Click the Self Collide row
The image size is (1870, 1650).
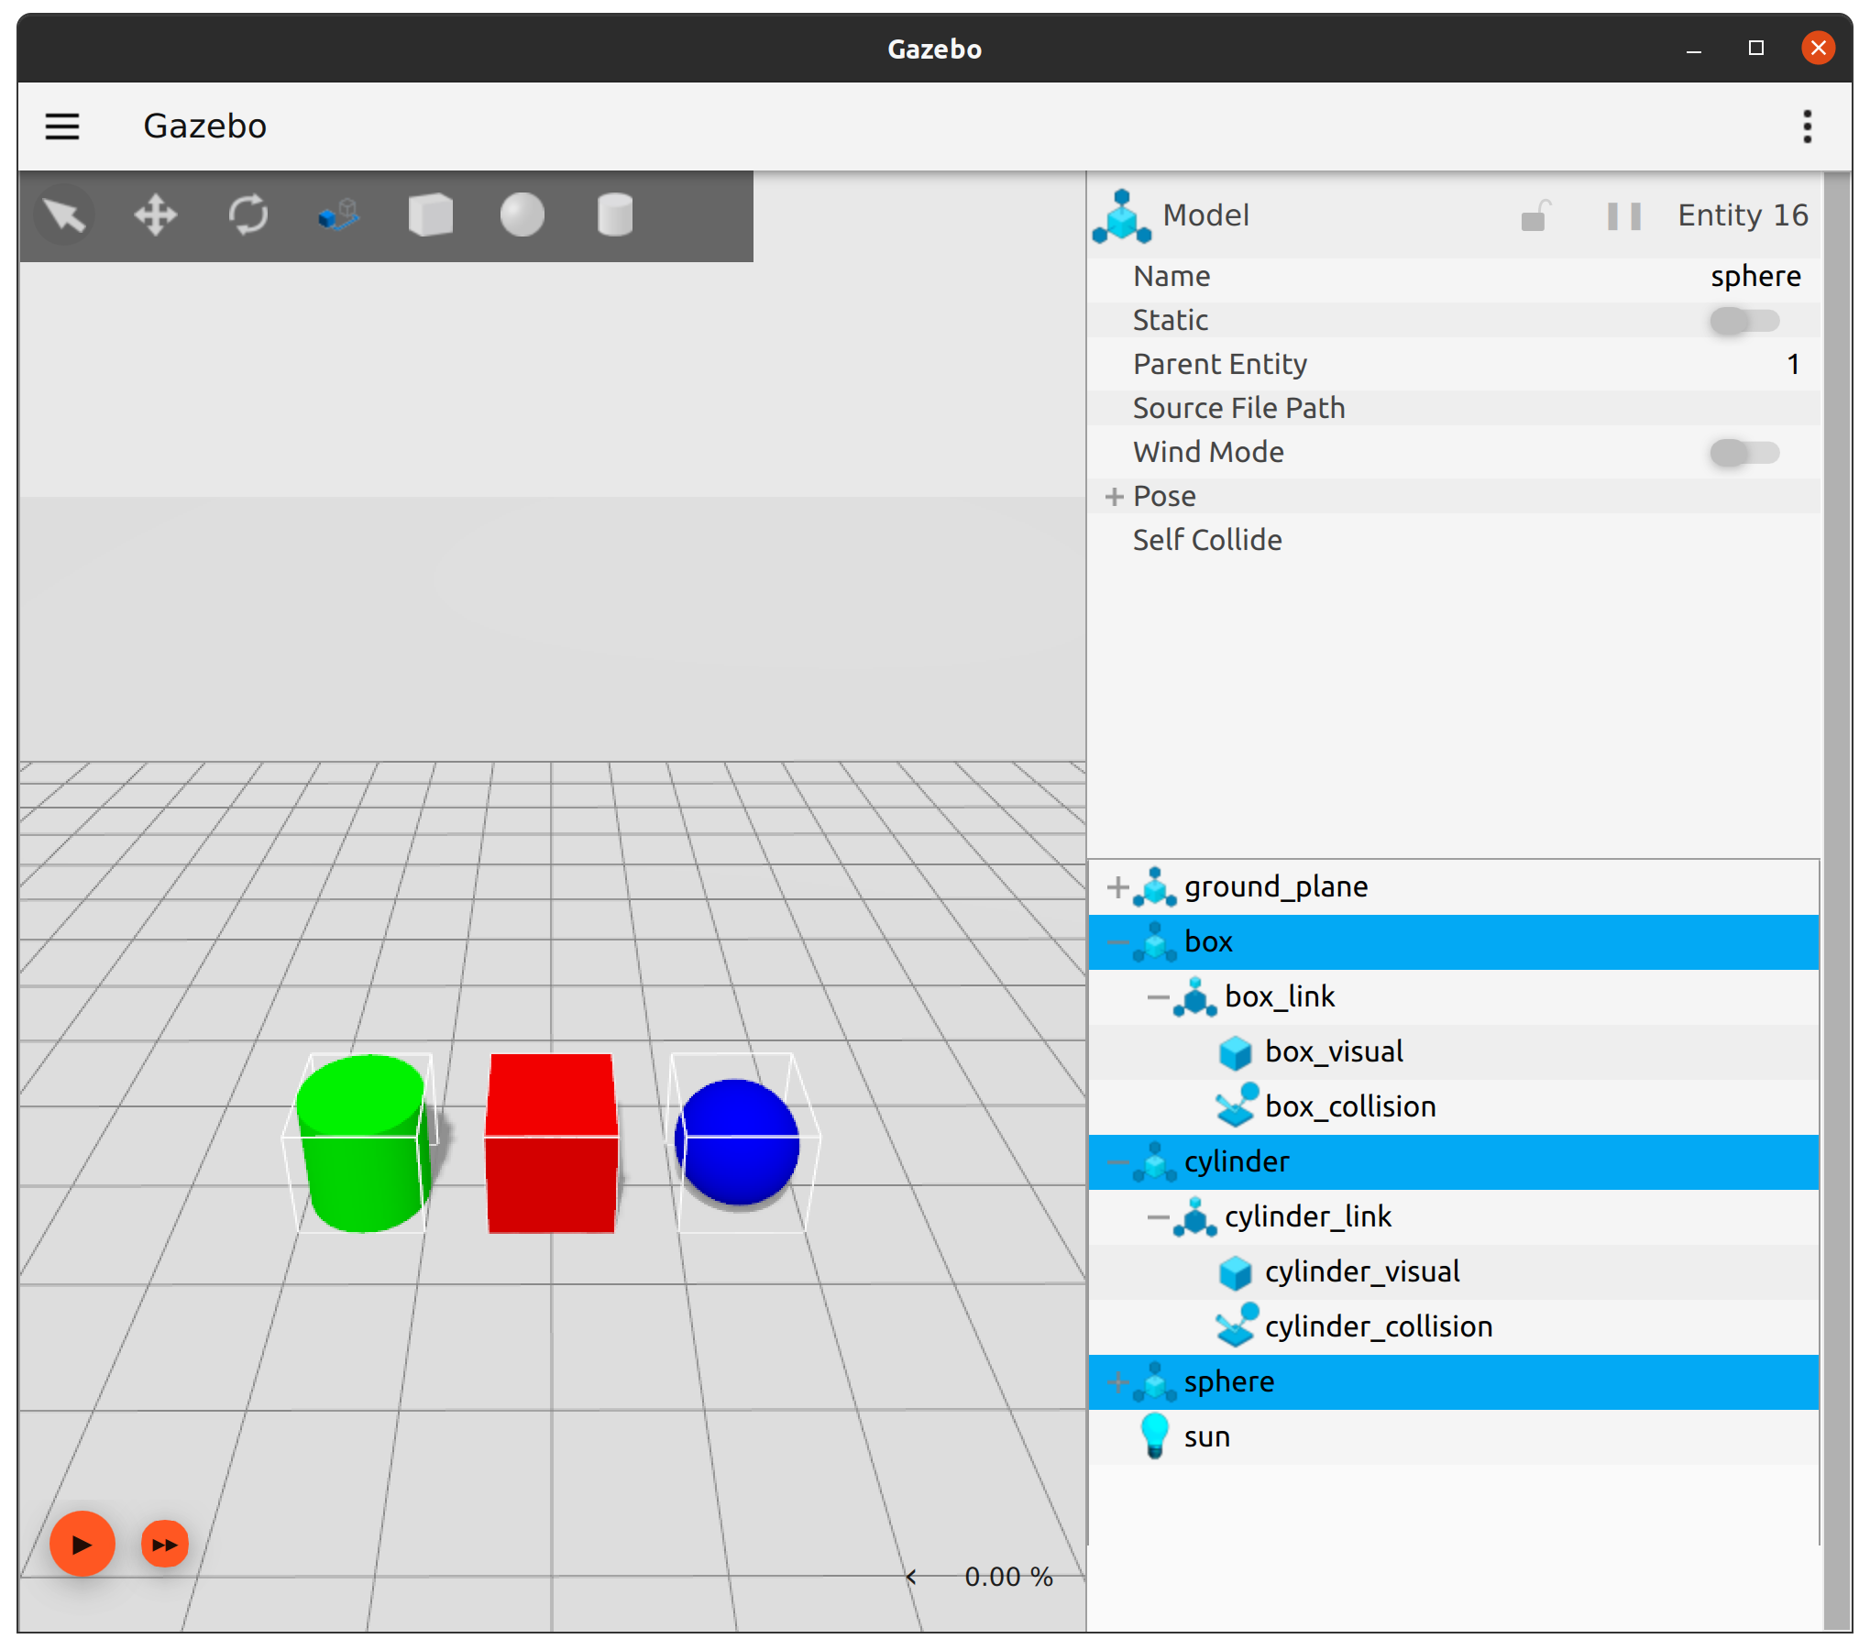click(1453, 541)
